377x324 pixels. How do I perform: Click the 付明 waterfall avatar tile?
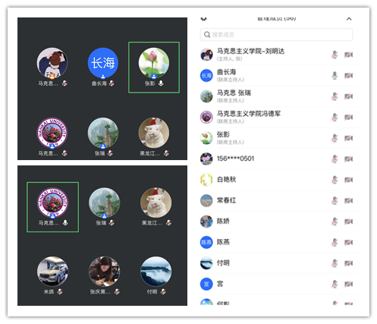(x=156, y=272)
